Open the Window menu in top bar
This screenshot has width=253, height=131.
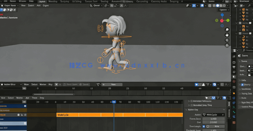[x=22, y=1]
